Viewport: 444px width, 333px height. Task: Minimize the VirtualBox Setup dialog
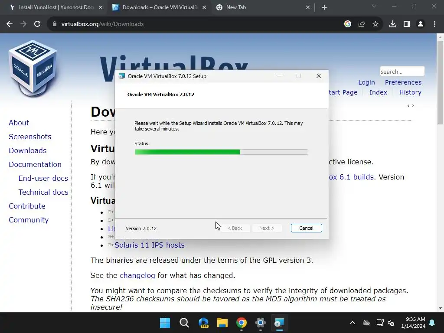(279, 76)
